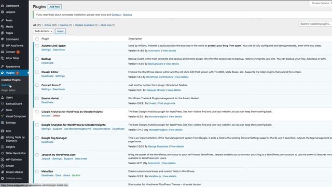
Task: Open MonsterInsights Documentation link
Action: 102,129
